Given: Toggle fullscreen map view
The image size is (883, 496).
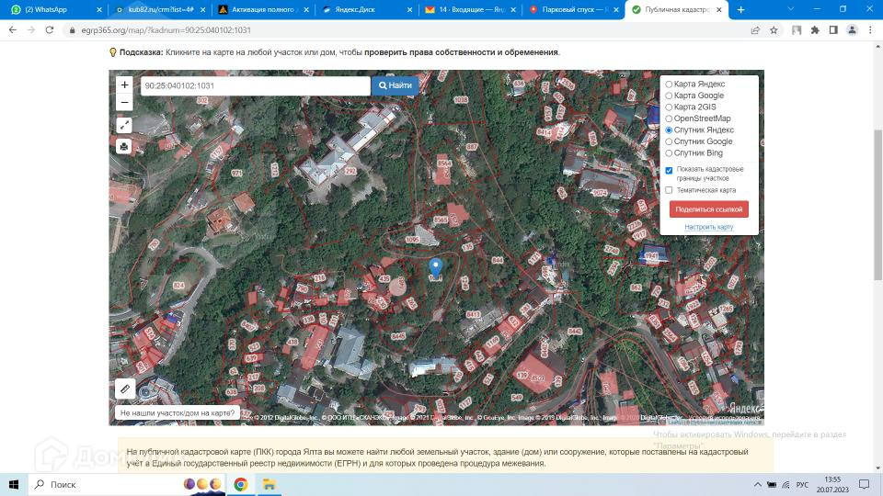Looking at the screenshot, I should click(x=124, y=125).
